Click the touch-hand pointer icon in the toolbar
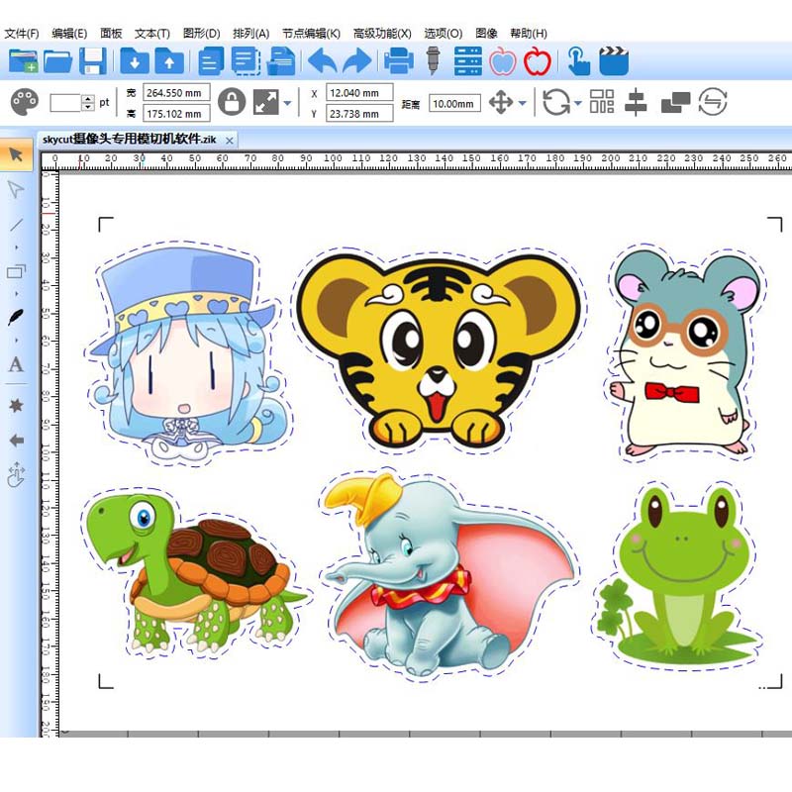 pos(578,61)
